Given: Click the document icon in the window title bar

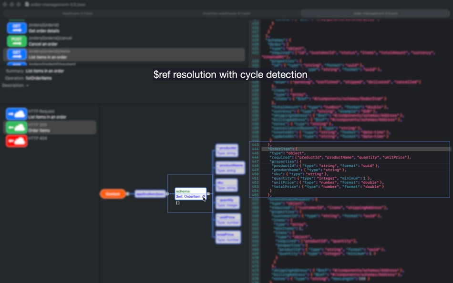Looking at the screenshot, I should click(x=27, y=4).
